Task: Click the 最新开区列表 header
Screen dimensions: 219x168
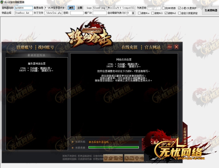Action: [36, 55]
